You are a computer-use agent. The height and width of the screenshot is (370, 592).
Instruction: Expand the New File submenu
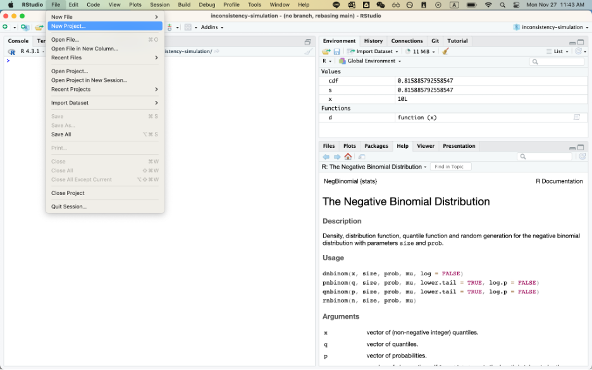(x=104, y=17)
